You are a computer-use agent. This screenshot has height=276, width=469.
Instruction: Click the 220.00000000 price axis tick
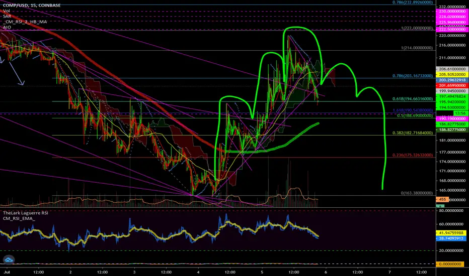click(x=452, y=36)
